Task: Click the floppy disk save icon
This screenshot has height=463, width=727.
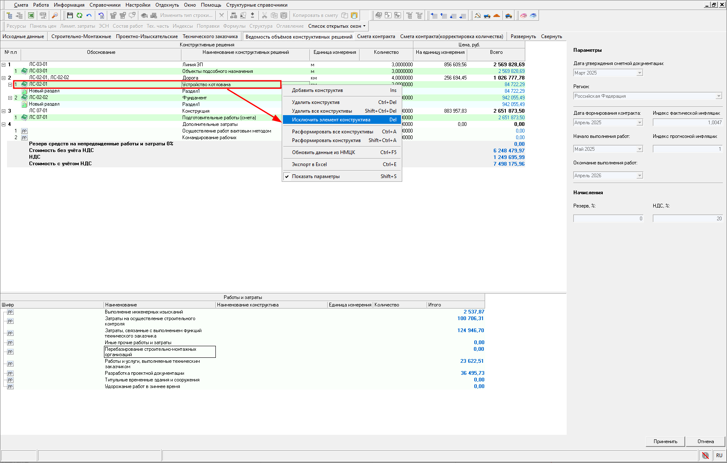Action: pyautogui.click(x=70, y=15)
